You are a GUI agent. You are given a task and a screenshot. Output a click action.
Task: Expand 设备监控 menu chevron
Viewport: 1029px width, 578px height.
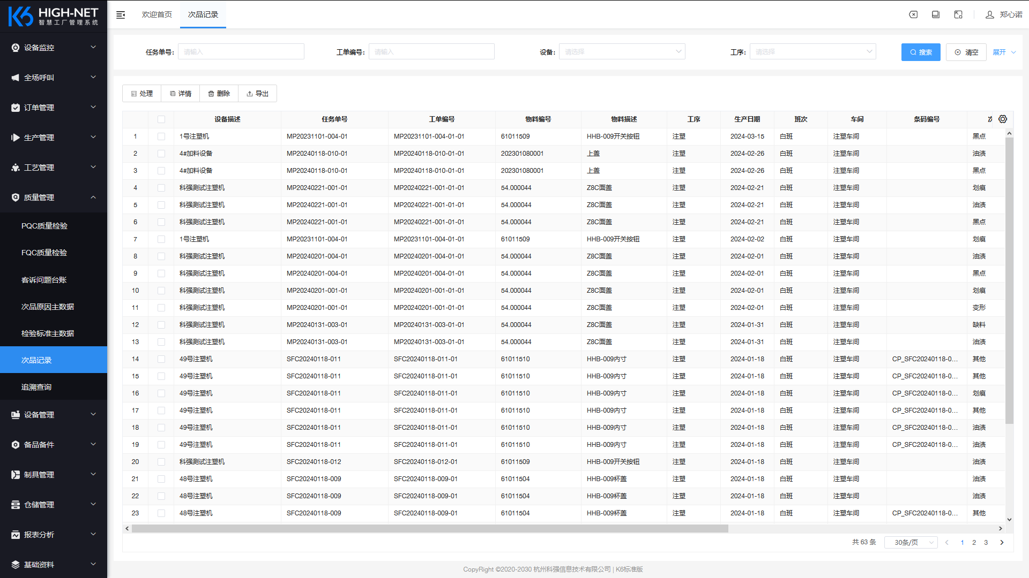(93, 47)
